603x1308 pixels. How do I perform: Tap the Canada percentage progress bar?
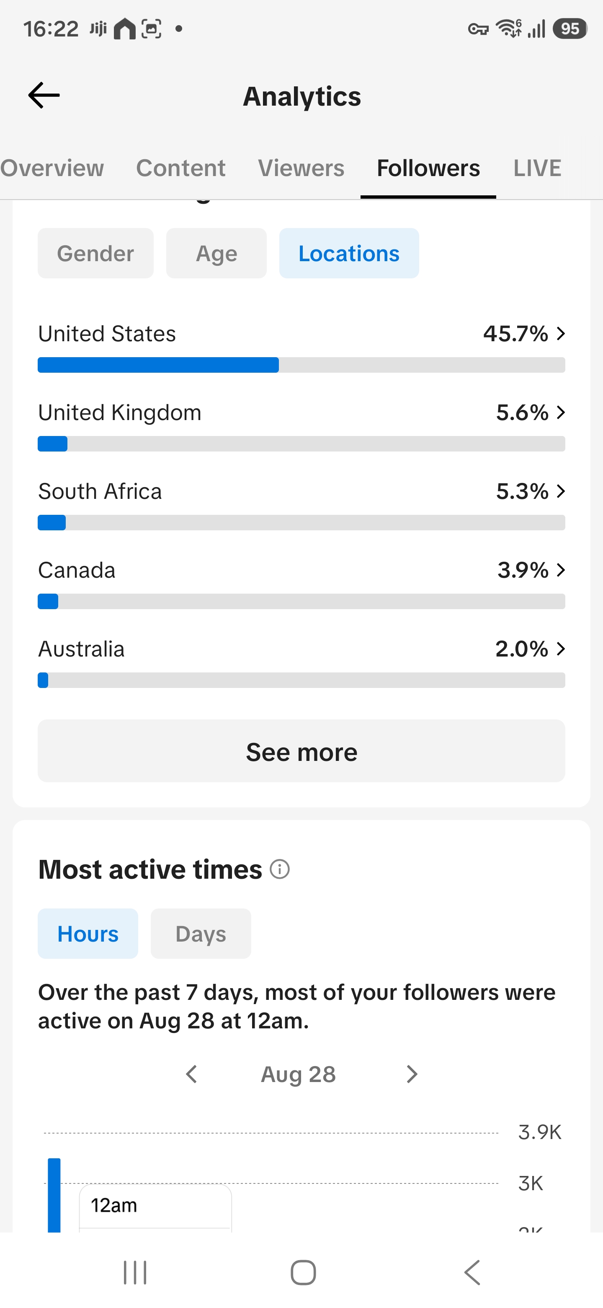click(x=301, y=601)
